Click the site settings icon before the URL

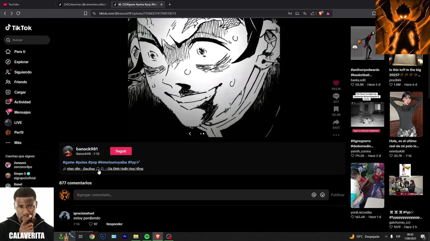[x=94, y=13]
